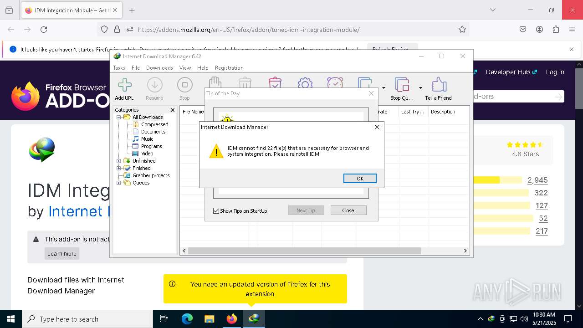Open the Stop Queue dropdown arrow
The image size is (583, 328).
tap(420, 87)
